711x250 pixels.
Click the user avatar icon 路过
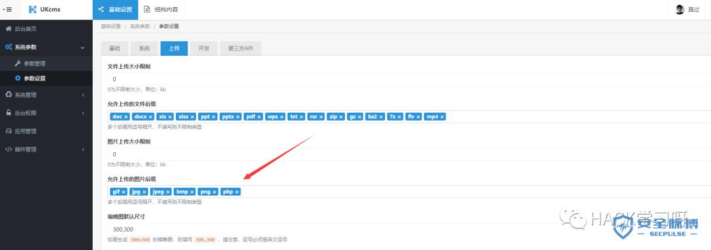679,9
